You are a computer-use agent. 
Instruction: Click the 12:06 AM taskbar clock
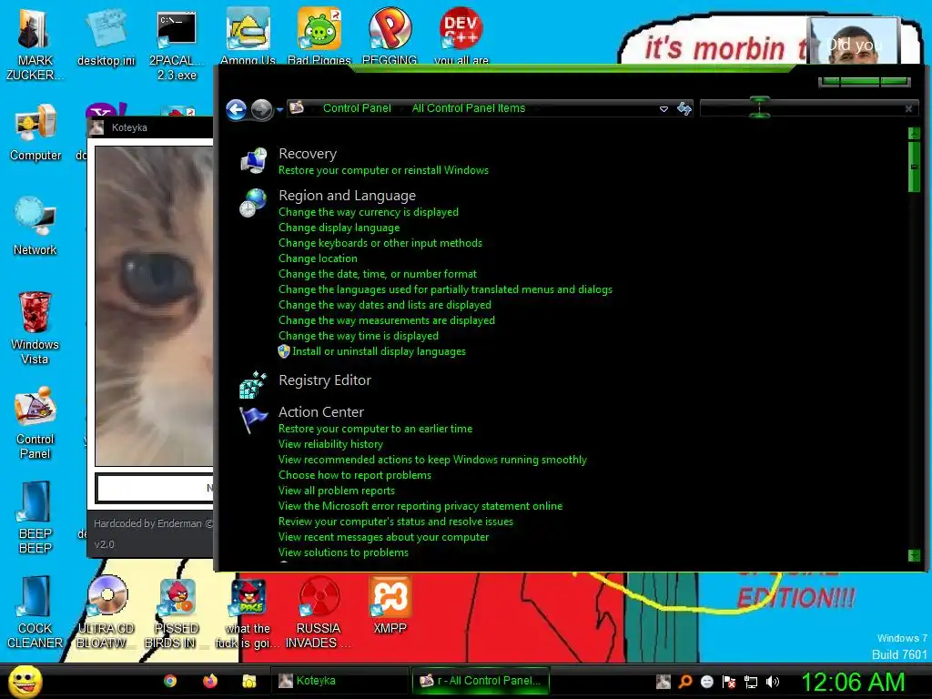853,682
